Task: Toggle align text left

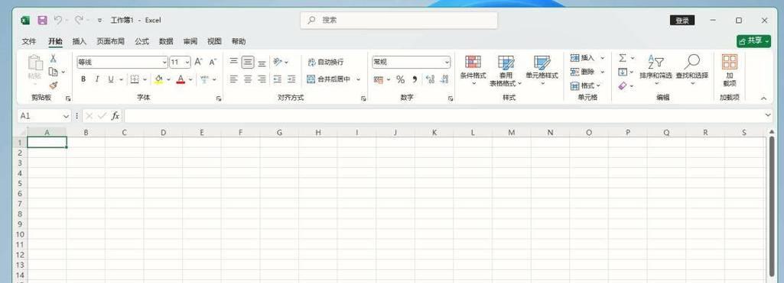Action: [233, 79]
